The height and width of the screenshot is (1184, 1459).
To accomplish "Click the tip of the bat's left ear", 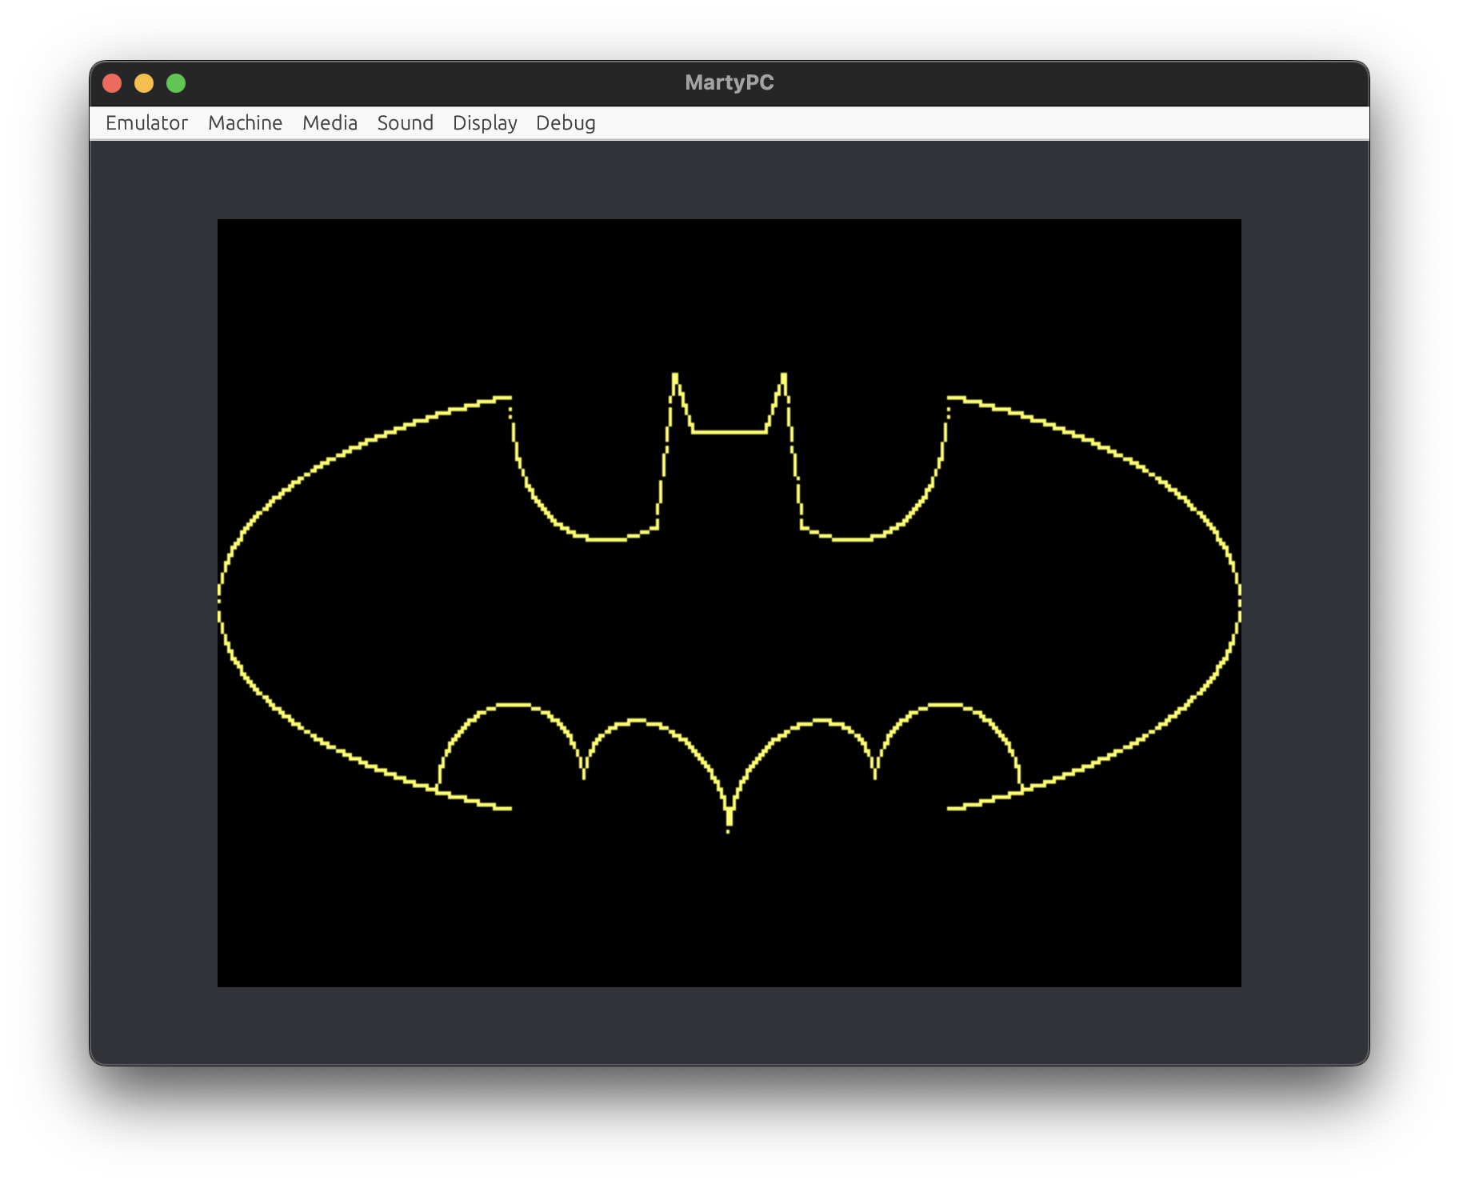I will click(x=675, y=375).
